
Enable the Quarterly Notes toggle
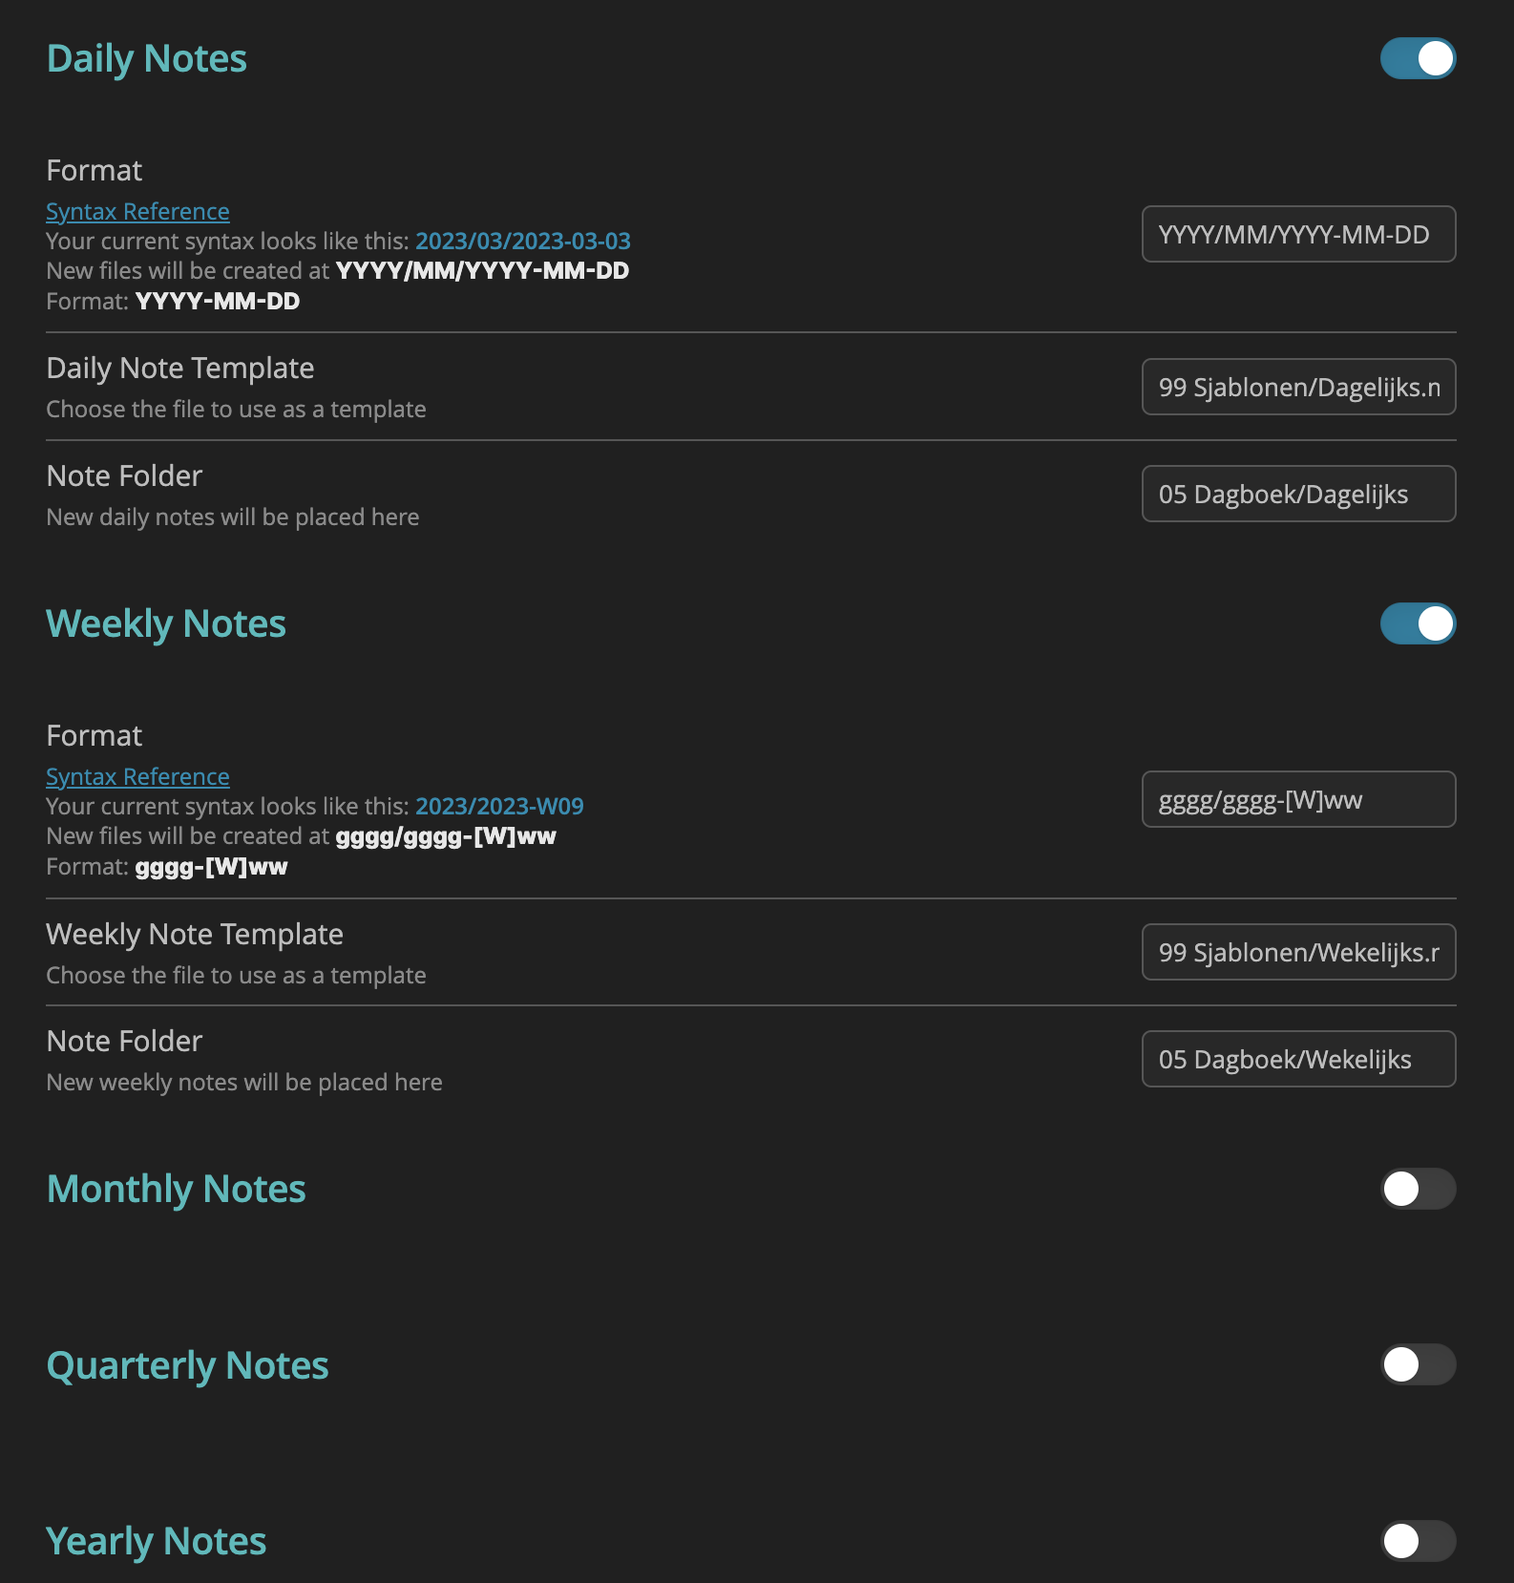(x=1418, y=1365)
